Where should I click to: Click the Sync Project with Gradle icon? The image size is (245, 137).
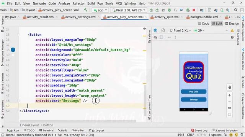point(216,10)
